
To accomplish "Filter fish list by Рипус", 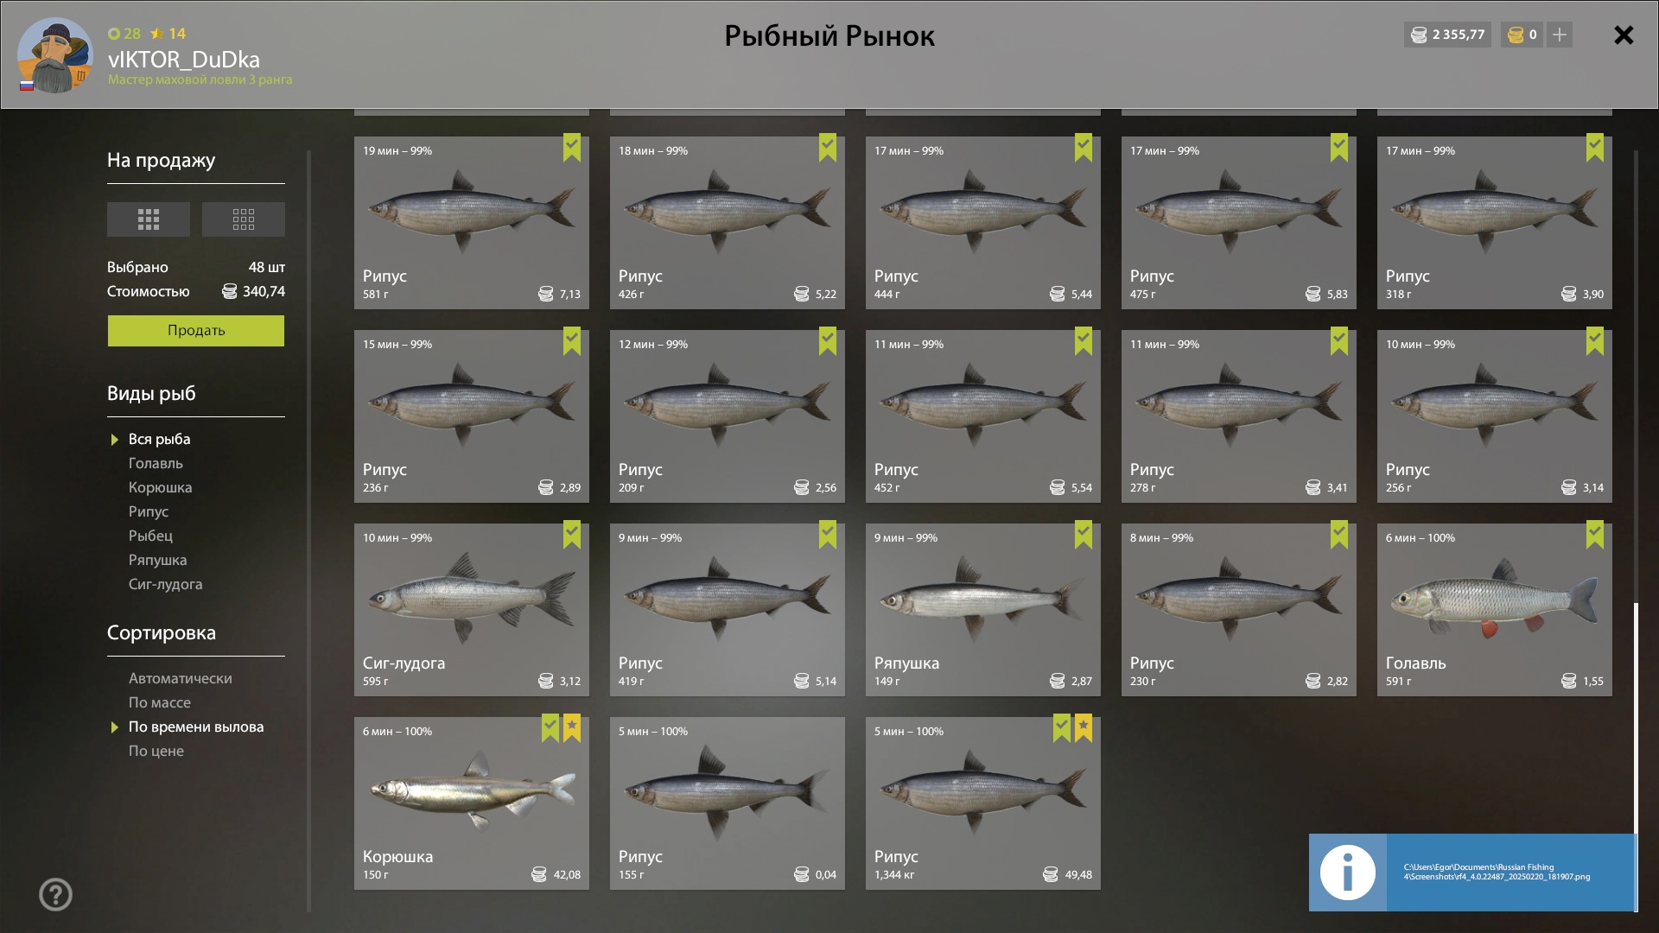I will 149,511.
